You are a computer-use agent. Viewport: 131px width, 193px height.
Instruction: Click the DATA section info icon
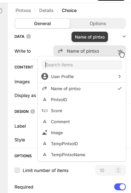29,36
